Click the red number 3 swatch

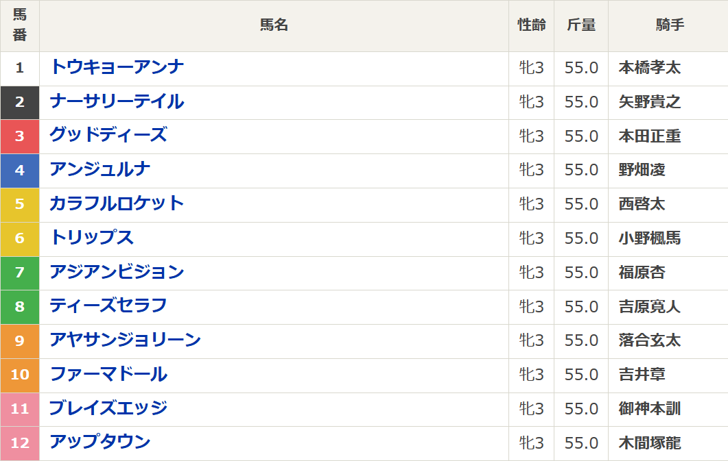[19, 136]
